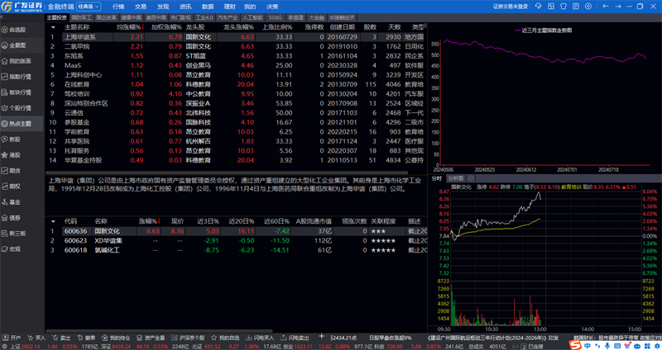Viewport: 662px width, 350px height.
Task: Open 个股行情 sidebar item
Action: click(20, 108)
